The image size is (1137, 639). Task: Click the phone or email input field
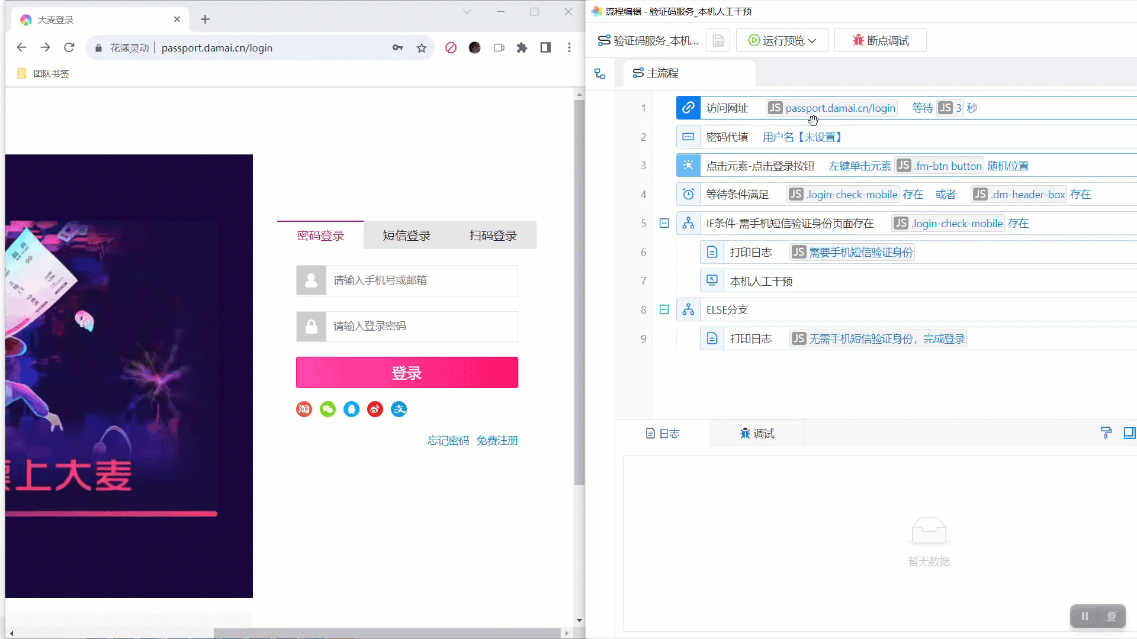(x=421, y=280)
